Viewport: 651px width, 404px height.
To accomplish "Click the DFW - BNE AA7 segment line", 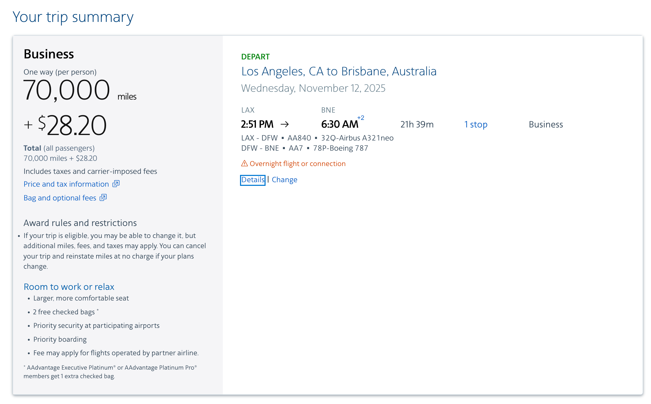I will pos(304,148).
